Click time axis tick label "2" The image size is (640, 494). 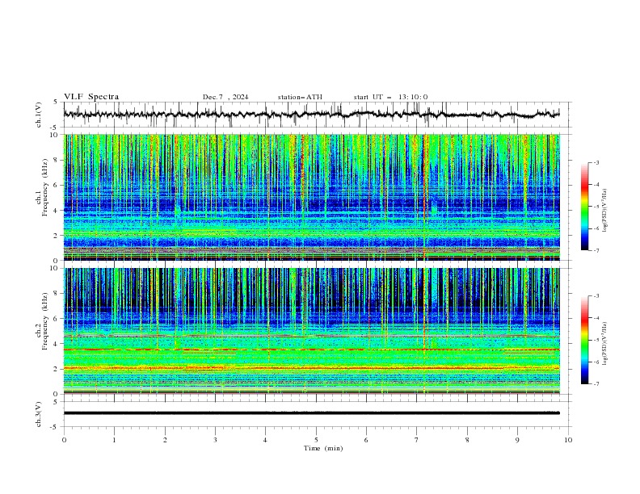(165, 440)
